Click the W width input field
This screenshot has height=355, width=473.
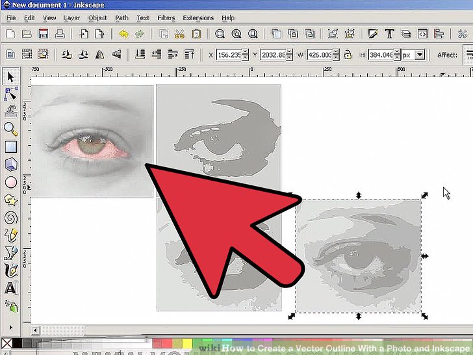tap(320, 55)
